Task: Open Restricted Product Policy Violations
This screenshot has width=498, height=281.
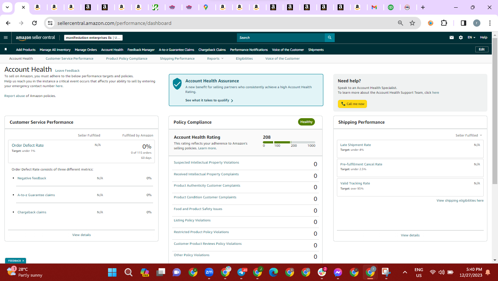Action: click(201, 232)
